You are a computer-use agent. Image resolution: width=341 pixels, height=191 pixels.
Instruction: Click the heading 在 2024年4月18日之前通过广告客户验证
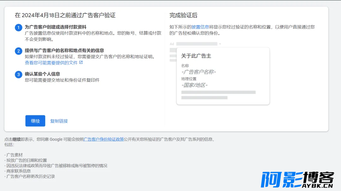coord(65,15)
